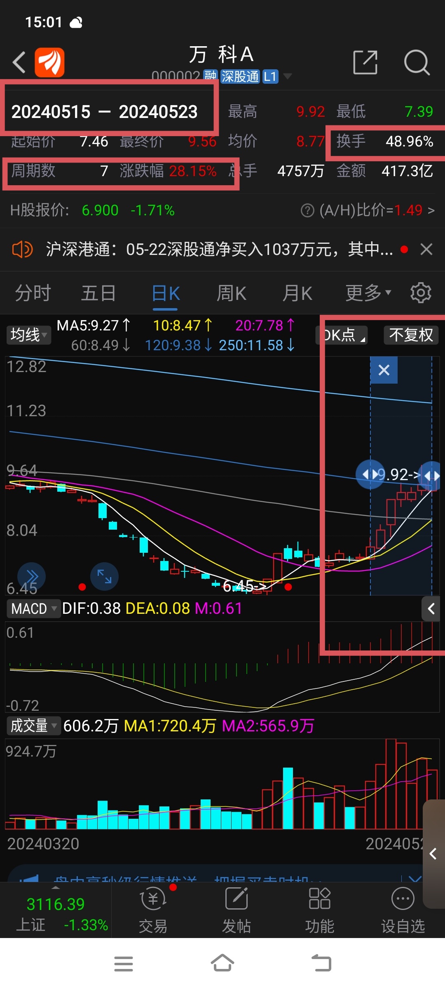Expand stock title dropdown arrow
The height and width of the screenshot is (990, 445).
click(x=288, y=76)
